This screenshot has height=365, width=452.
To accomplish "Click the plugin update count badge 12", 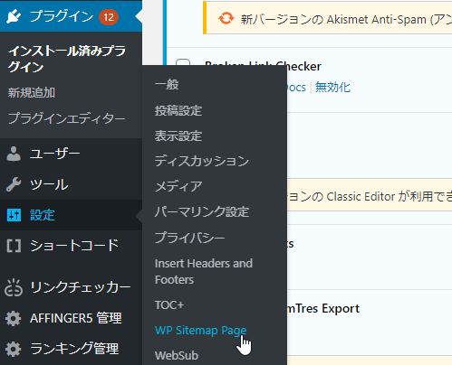I will [109, 17].
